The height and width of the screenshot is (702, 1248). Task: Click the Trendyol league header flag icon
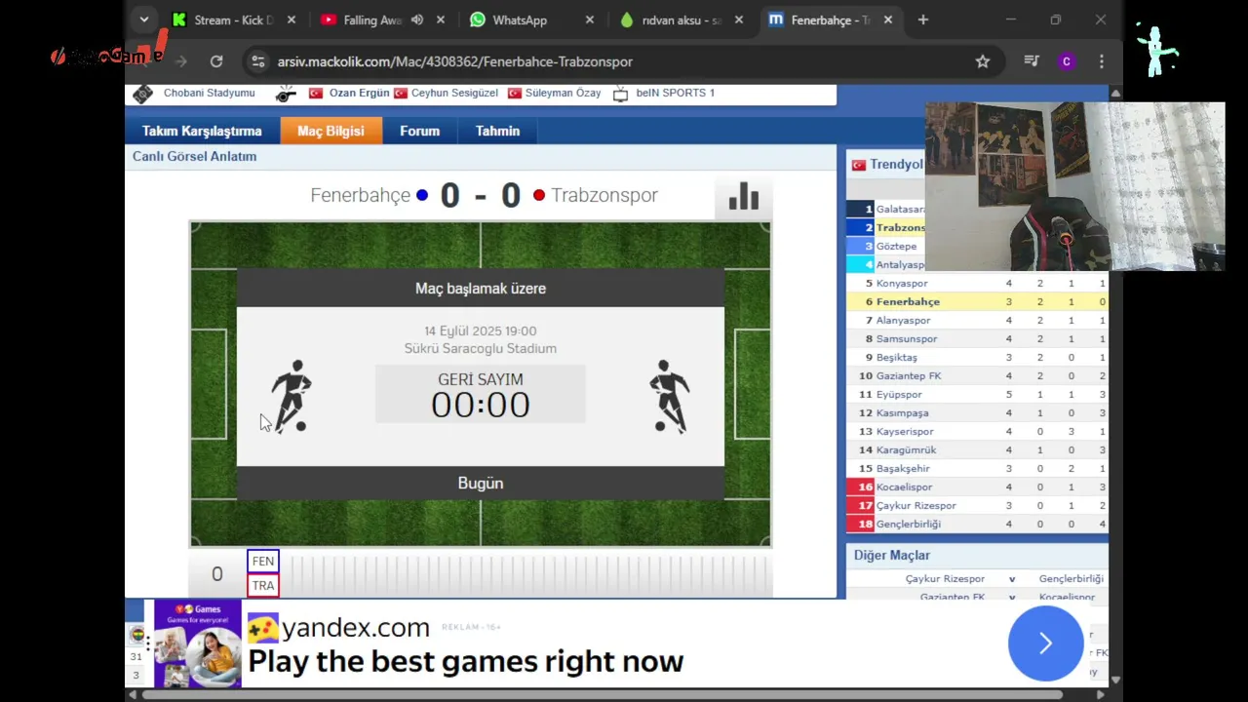pyautogui.click(x=859, y=165)
